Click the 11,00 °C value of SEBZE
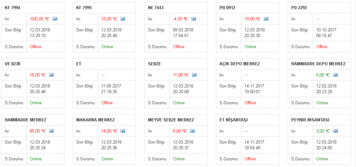 [181, 75]
